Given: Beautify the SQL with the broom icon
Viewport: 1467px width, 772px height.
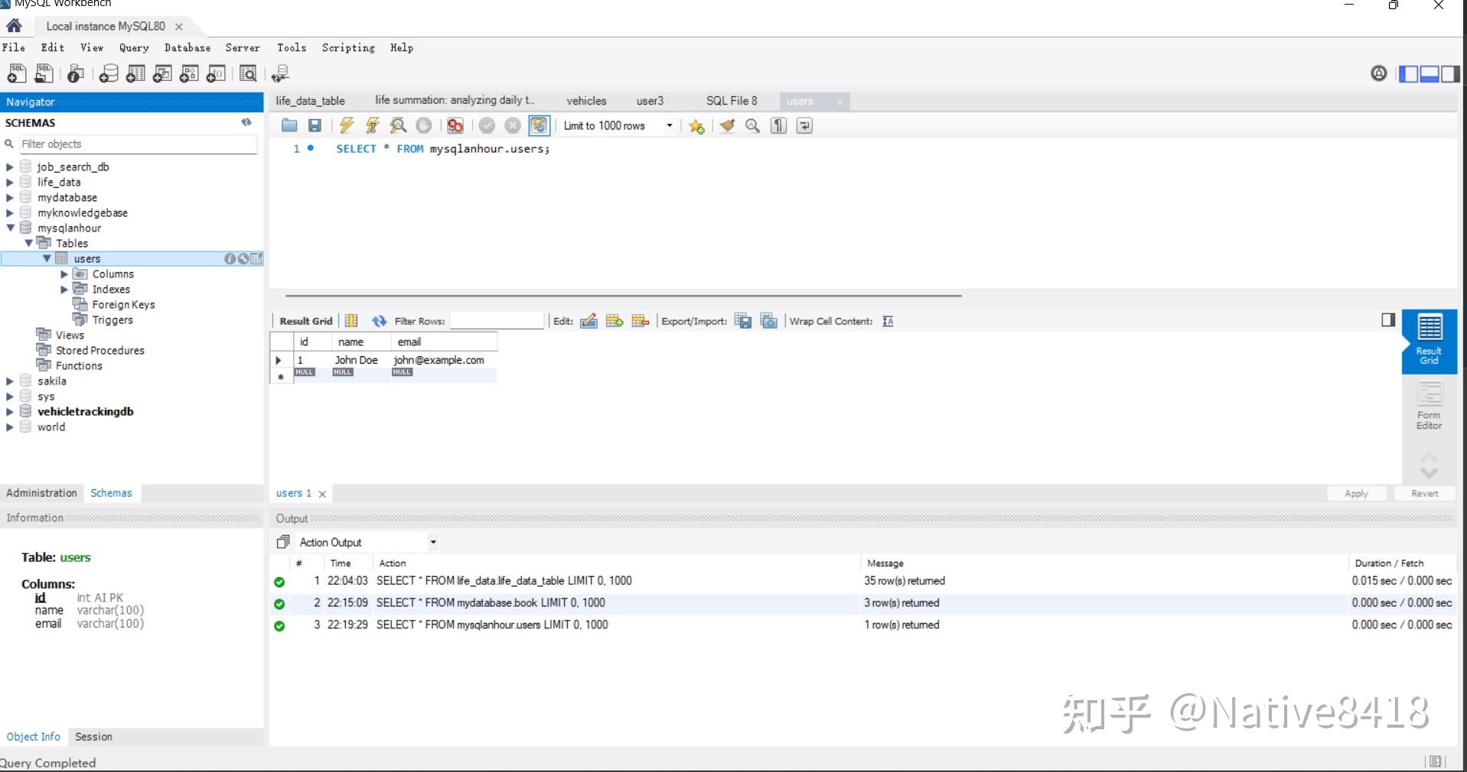Looking at the screenshot, I should [726, 125].
